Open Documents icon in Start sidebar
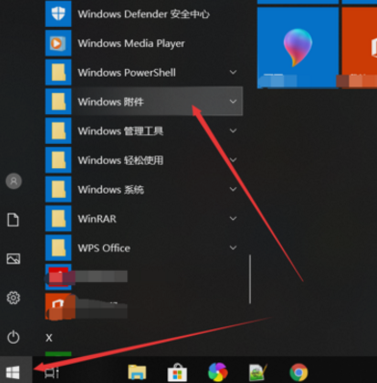 [x=13, y=220]
